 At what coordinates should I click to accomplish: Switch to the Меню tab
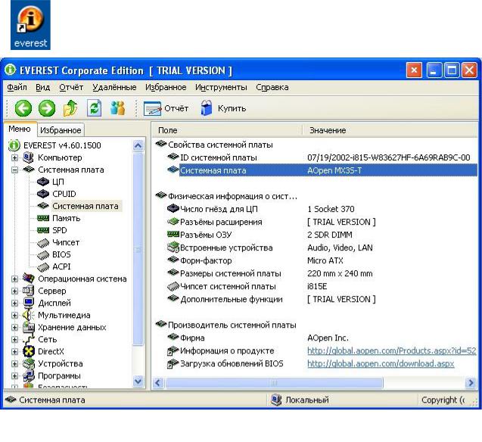20,129
